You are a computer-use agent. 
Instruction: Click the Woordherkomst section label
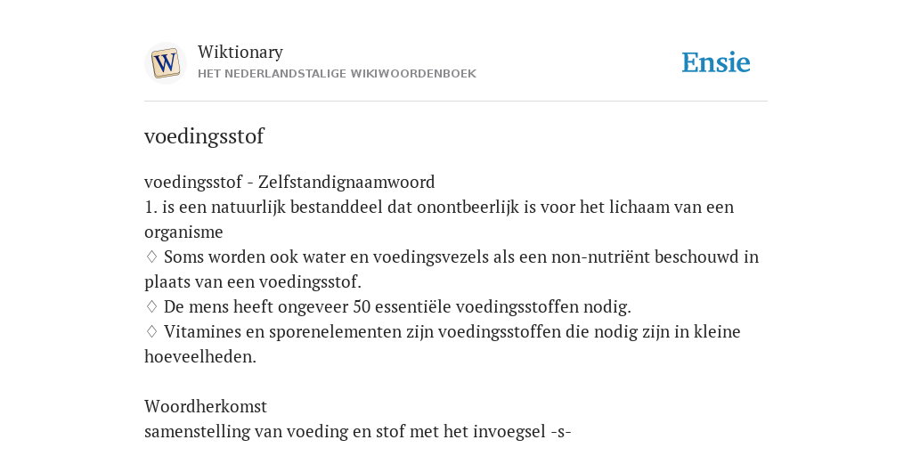coord(206,406)
